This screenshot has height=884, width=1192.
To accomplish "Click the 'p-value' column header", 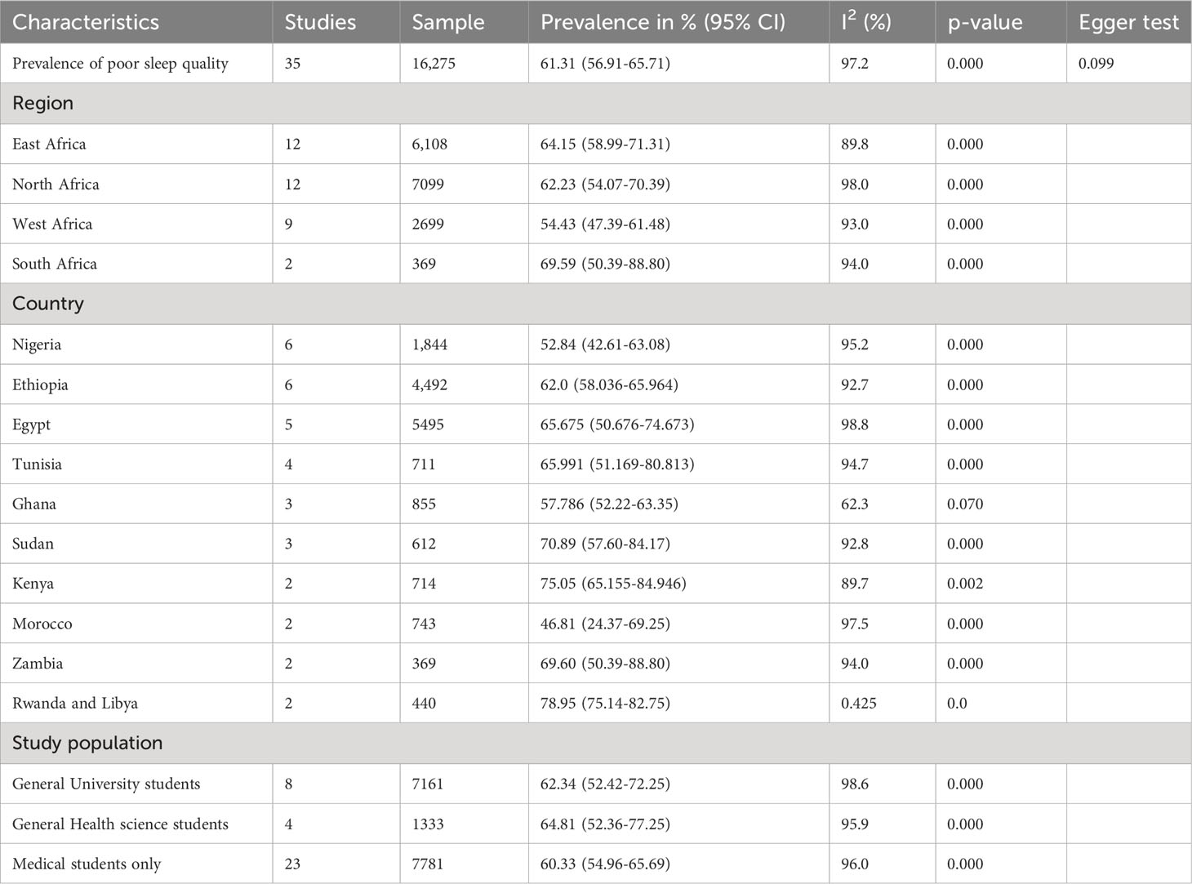I will tap(985, 22).
